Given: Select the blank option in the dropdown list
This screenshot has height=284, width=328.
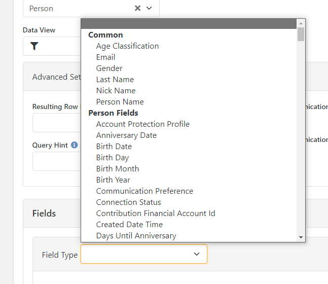Looking at the screenshot, I should 189,24.
